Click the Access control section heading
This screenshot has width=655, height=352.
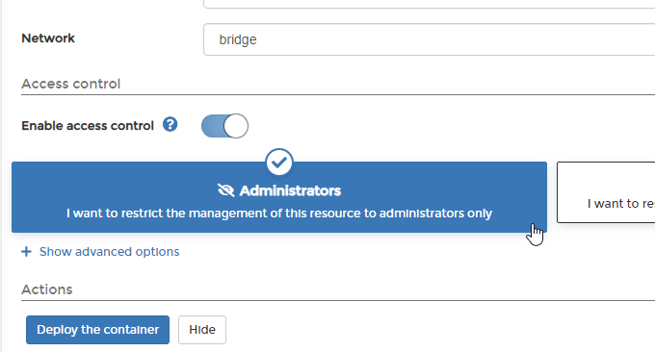[x=71, y=84]
